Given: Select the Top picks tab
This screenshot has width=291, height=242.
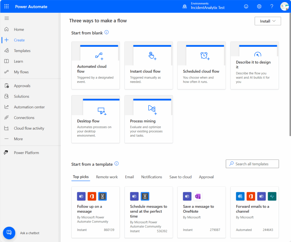Looking at the screenshot, I should tap(81, 177).
